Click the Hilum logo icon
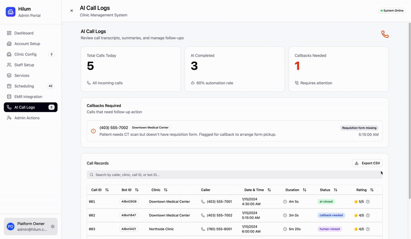Viewport: 411px width, 239px height. point(11,12)
